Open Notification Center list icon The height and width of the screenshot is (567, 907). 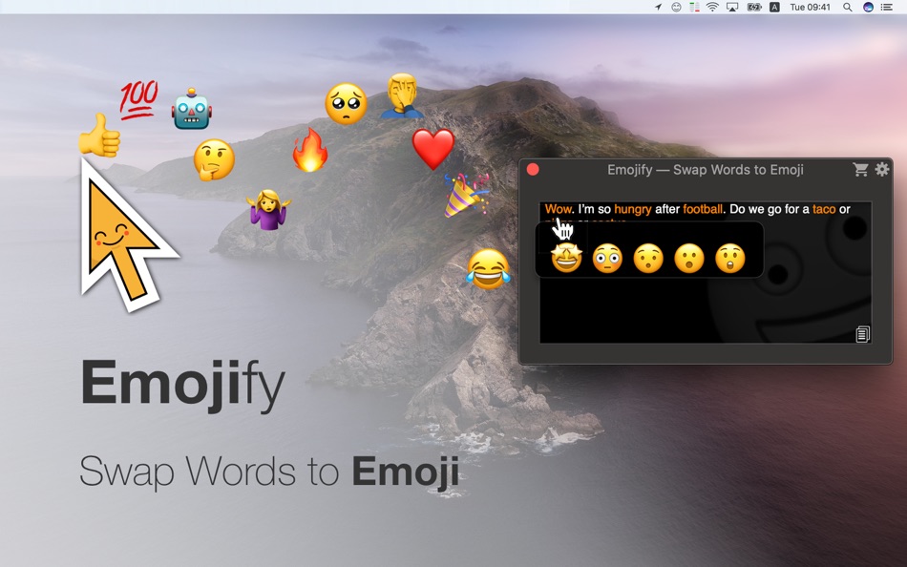pos(886,7)
